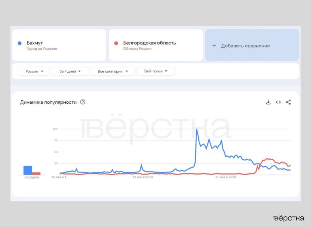The width and height of the screenshot is (311, 227).
Task: Click the 19 мая в 02:00 axis label
Action: click(143, 177)
